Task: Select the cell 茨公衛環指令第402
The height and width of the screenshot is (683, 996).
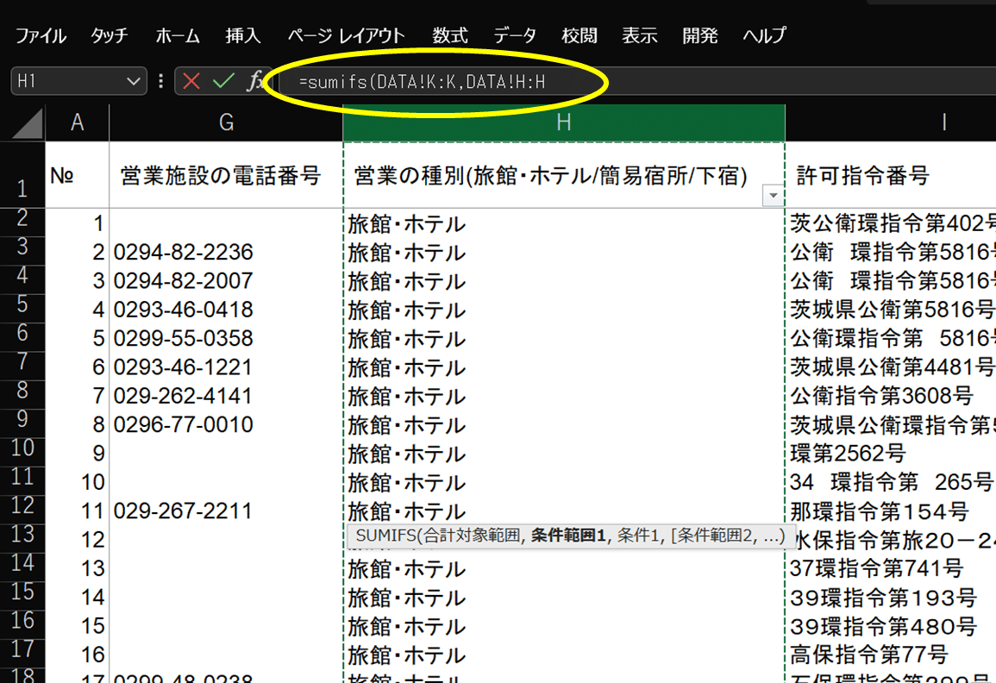Action: click(891, 223)
